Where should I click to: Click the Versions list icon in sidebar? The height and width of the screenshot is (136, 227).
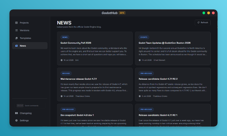tap(17, 30)
